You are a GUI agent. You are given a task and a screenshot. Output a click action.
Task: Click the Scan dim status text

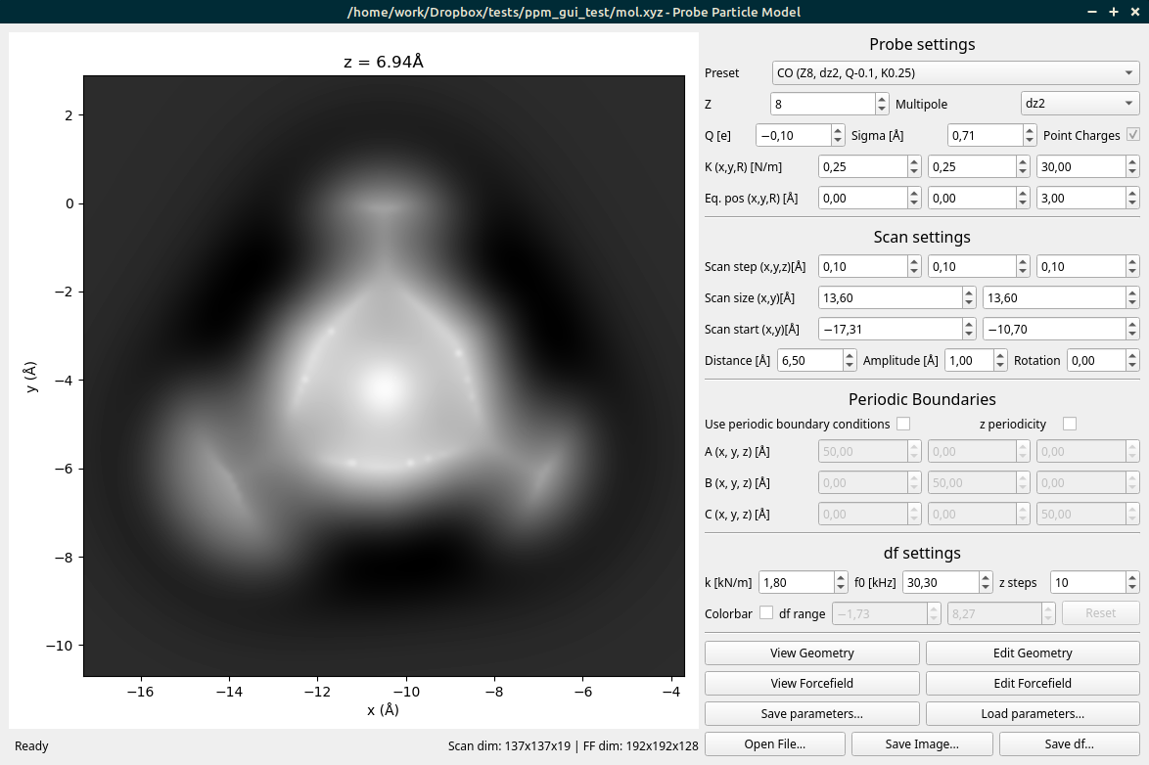click(x=574, y=746)
